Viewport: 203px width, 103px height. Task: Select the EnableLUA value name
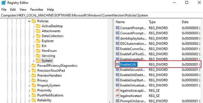128,64
